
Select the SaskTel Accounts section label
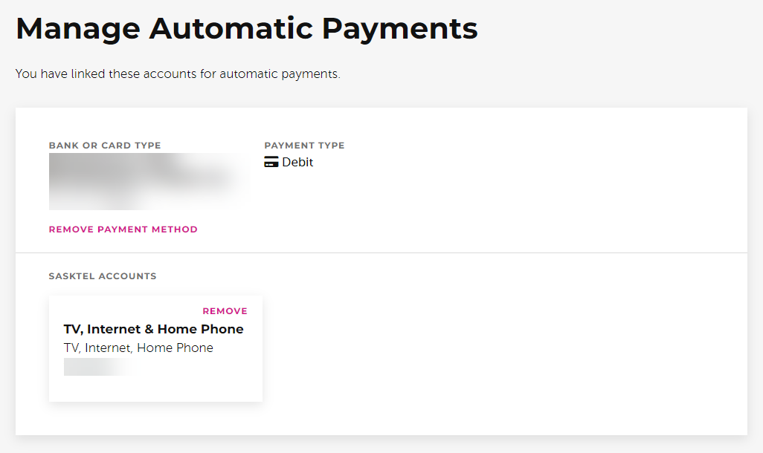click(103, 276)
